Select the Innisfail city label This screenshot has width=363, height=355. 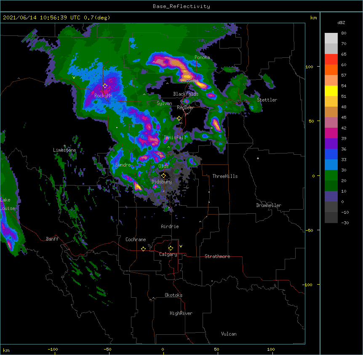point(175,137)
